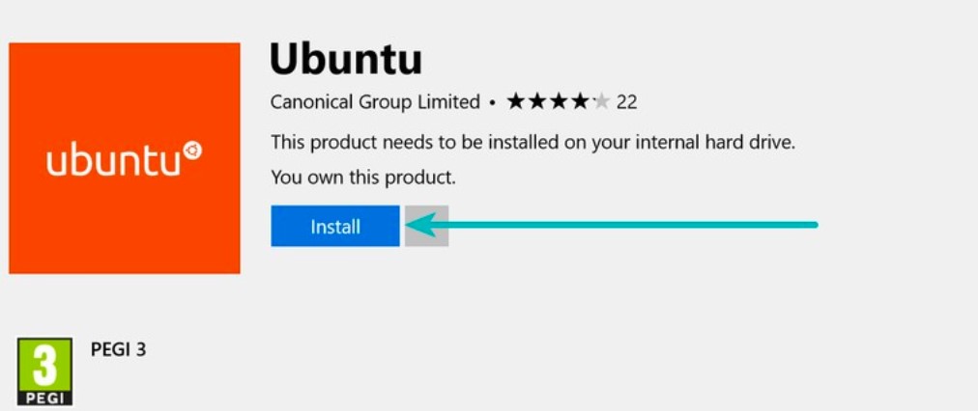Click the black PEGI strip on the badge

point(44,397)
